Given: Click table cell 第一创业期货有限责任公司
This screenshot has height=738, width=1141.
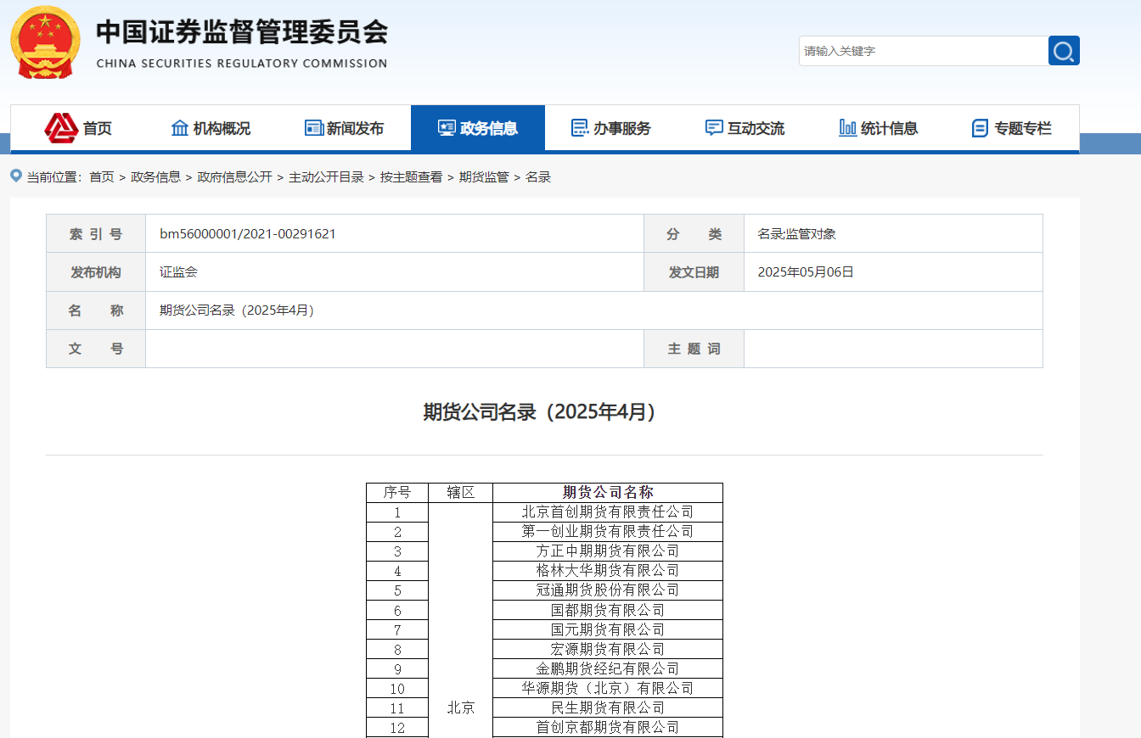Looking at the screenshot, I should (x=608, y=531).
